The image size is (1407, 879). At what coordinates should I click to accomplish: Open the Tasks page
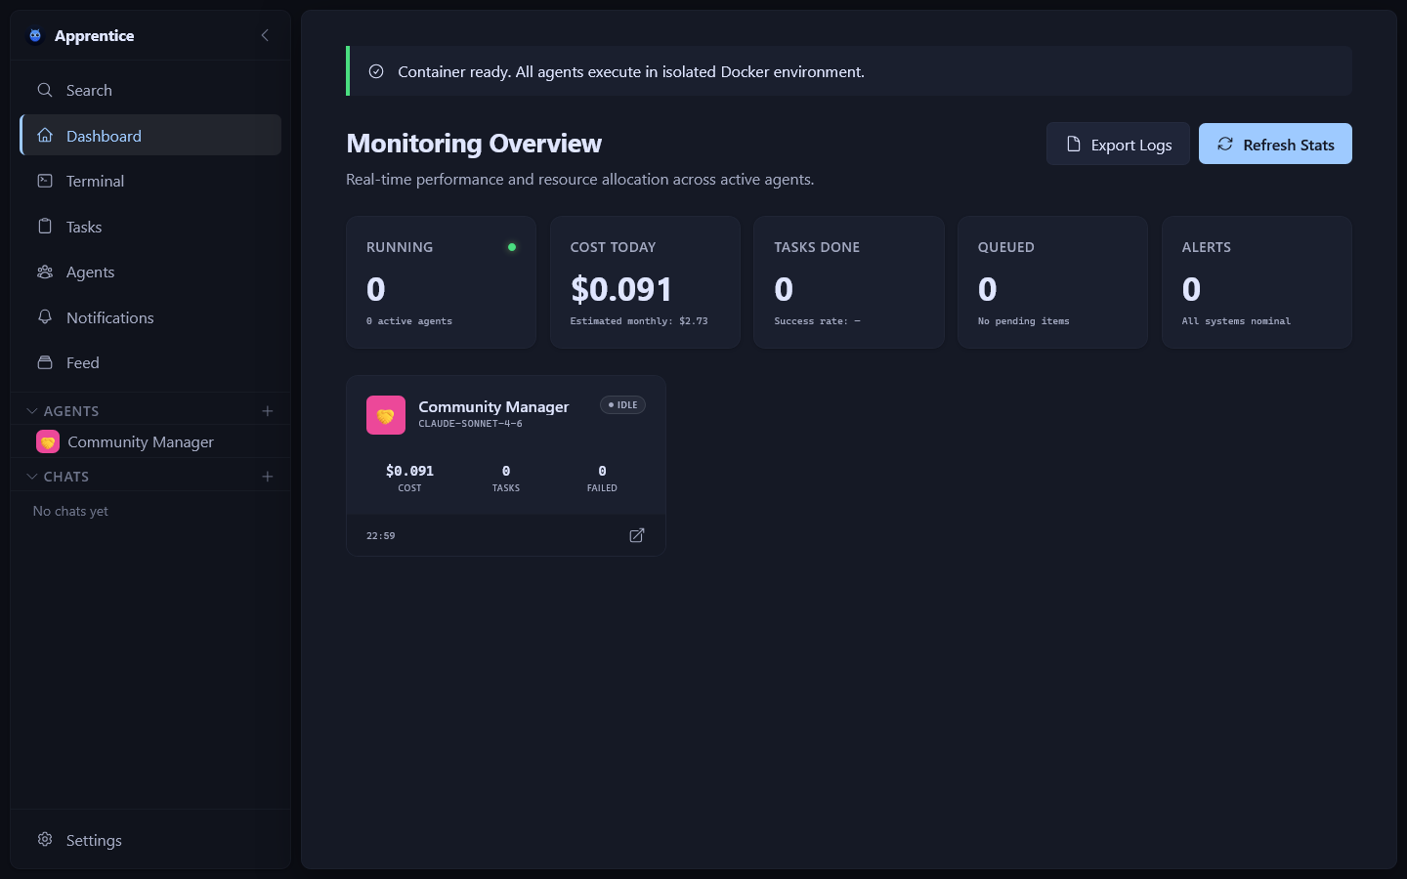[150, 227]
